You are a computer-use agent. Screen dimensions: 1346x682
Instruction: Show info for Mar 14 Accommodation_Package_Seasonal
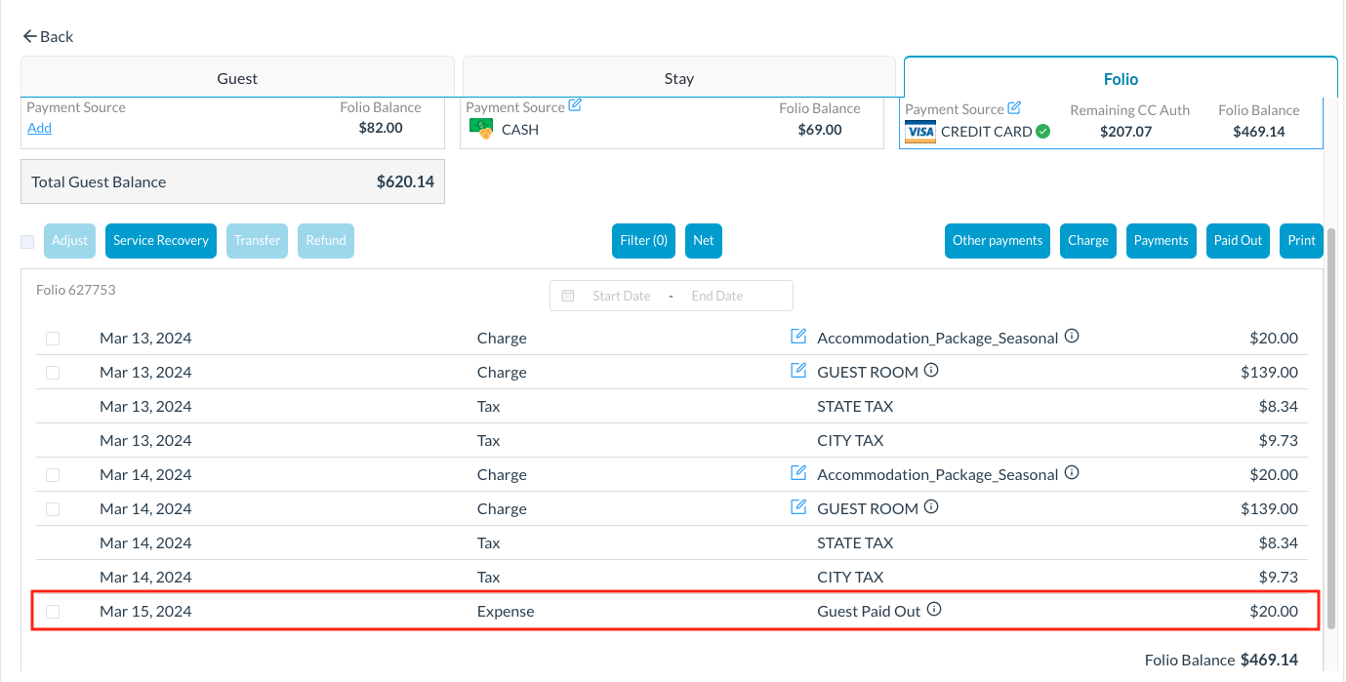pos(1072,473)
